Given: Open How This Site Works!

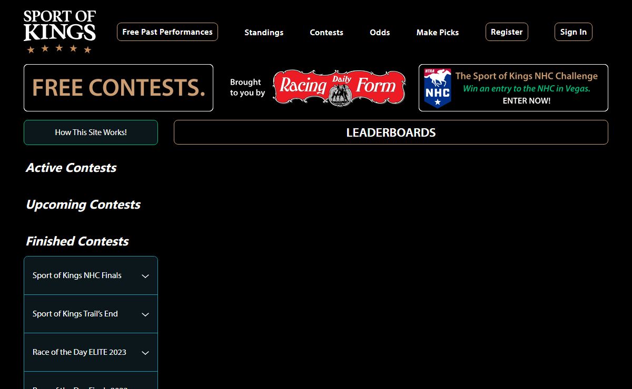Looking at the screenshot, I should (91, 132).
